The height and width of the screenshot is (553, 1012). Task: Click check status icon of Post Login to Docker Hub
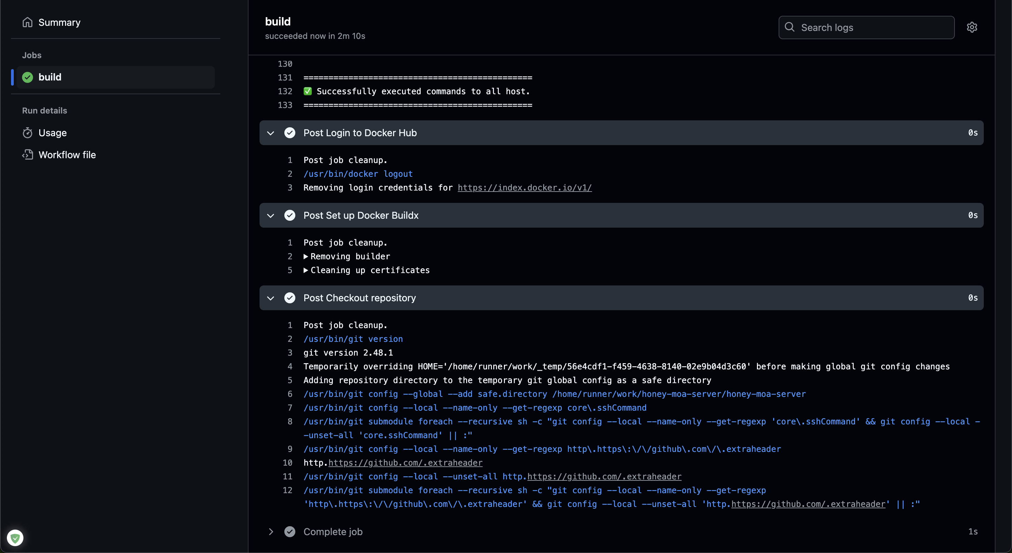pyautogui.click(x=290, y=133)
